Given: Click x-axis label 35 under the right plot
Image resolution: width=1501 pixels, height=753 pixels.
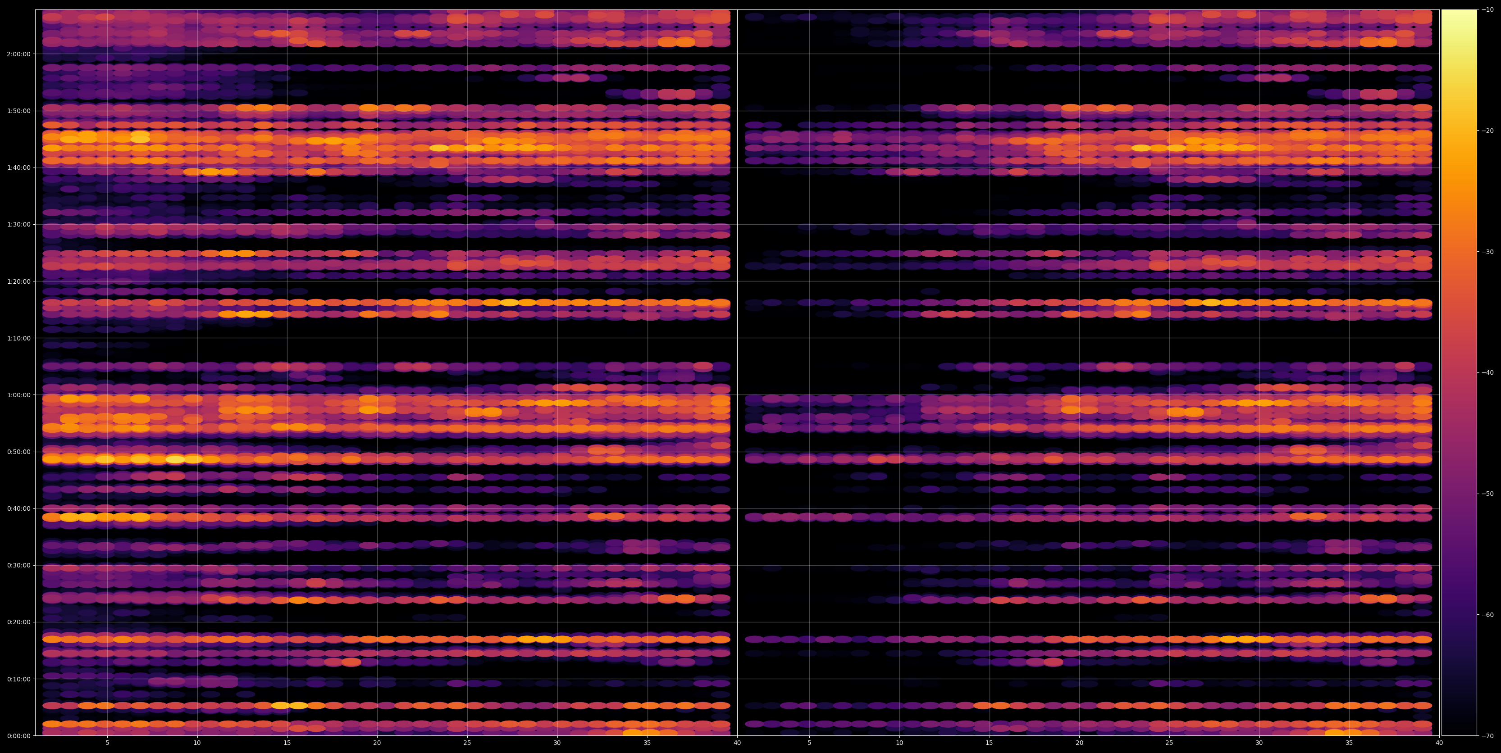Looking at the screenshot, I should [1350, 743].
